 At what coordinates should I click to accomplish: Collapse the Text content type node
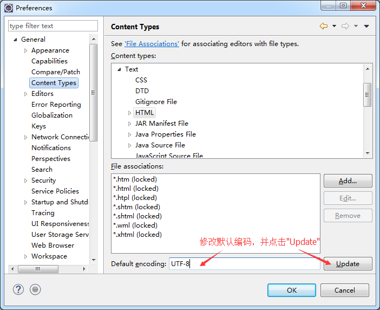119,69
